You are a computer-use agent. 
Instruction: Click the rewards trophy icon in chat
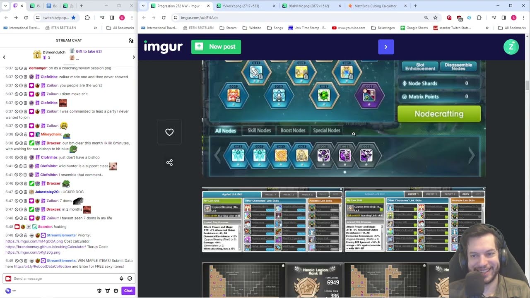108,291
